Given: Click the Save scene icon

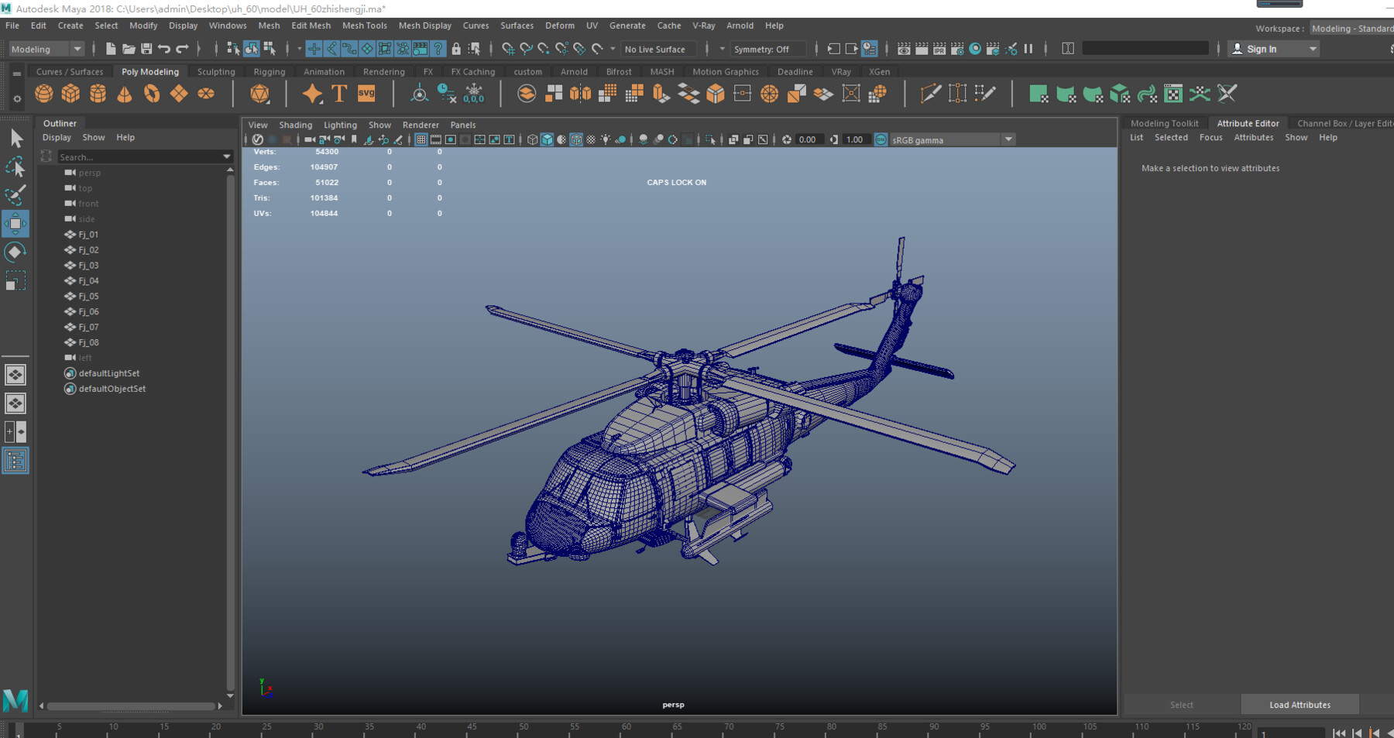Looking at the screenshot, I should pyautogui.click(x=146, y=49).
